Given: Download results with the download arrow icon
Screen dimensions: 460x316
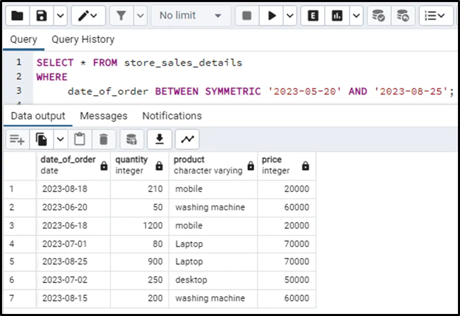Looking at the screenshot, I should point(160,139).
